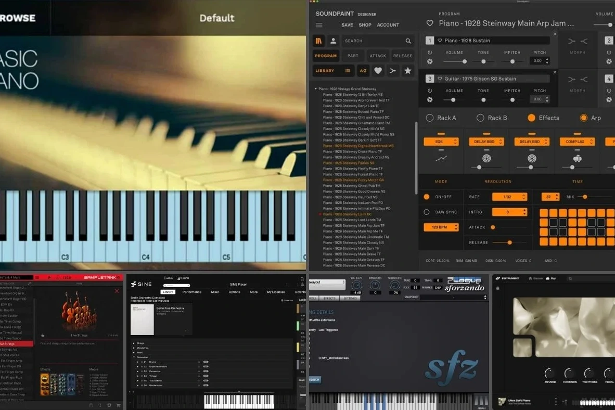This screenshot has width=615, height=410.
Task: Switch to the RELEASE tab in Soundpaint
Action: (402, 56)
